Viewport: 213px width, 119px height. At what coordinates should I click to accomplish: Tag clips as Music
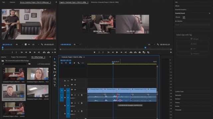tap(192, 44)
